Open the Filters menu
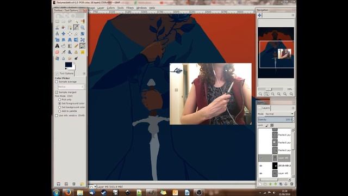The image size is (348, 196). click(x=130, y=8)
